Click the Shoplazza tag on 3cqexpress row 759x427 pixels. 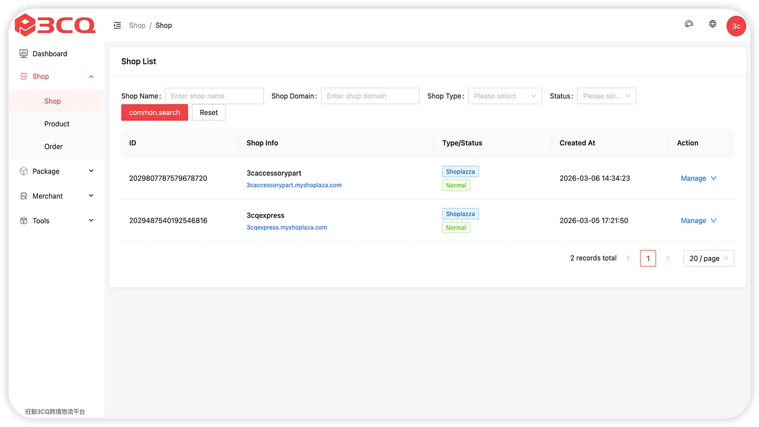point(460,213)
